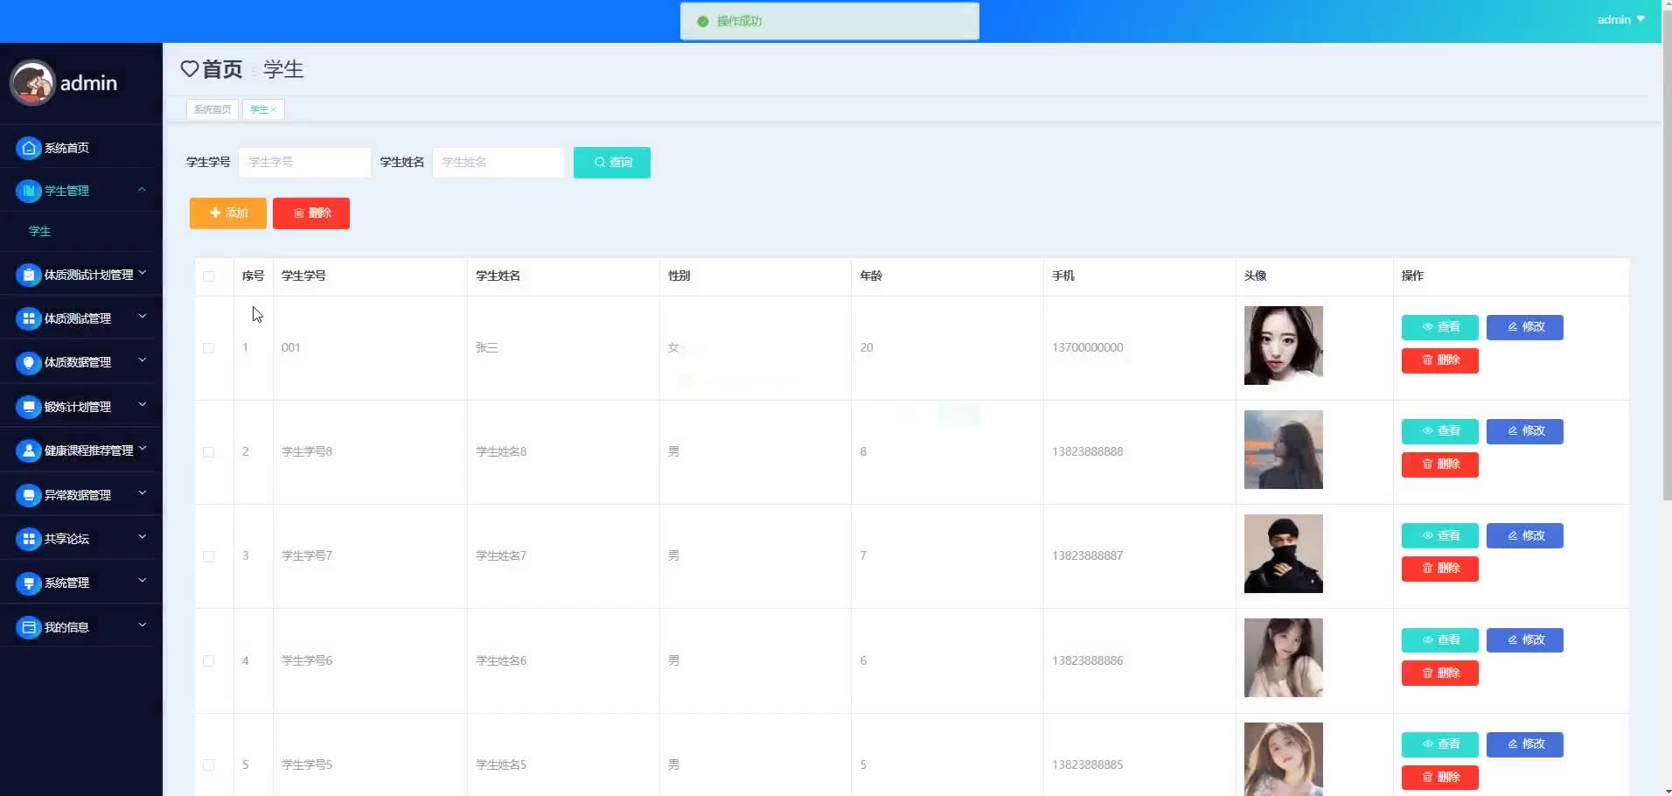Click the green success icon in notification

702,21
